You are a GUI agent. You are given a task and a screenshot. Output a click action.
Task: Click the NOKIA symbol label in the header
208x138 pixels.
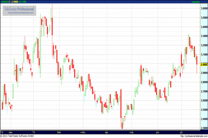[5, 2]
